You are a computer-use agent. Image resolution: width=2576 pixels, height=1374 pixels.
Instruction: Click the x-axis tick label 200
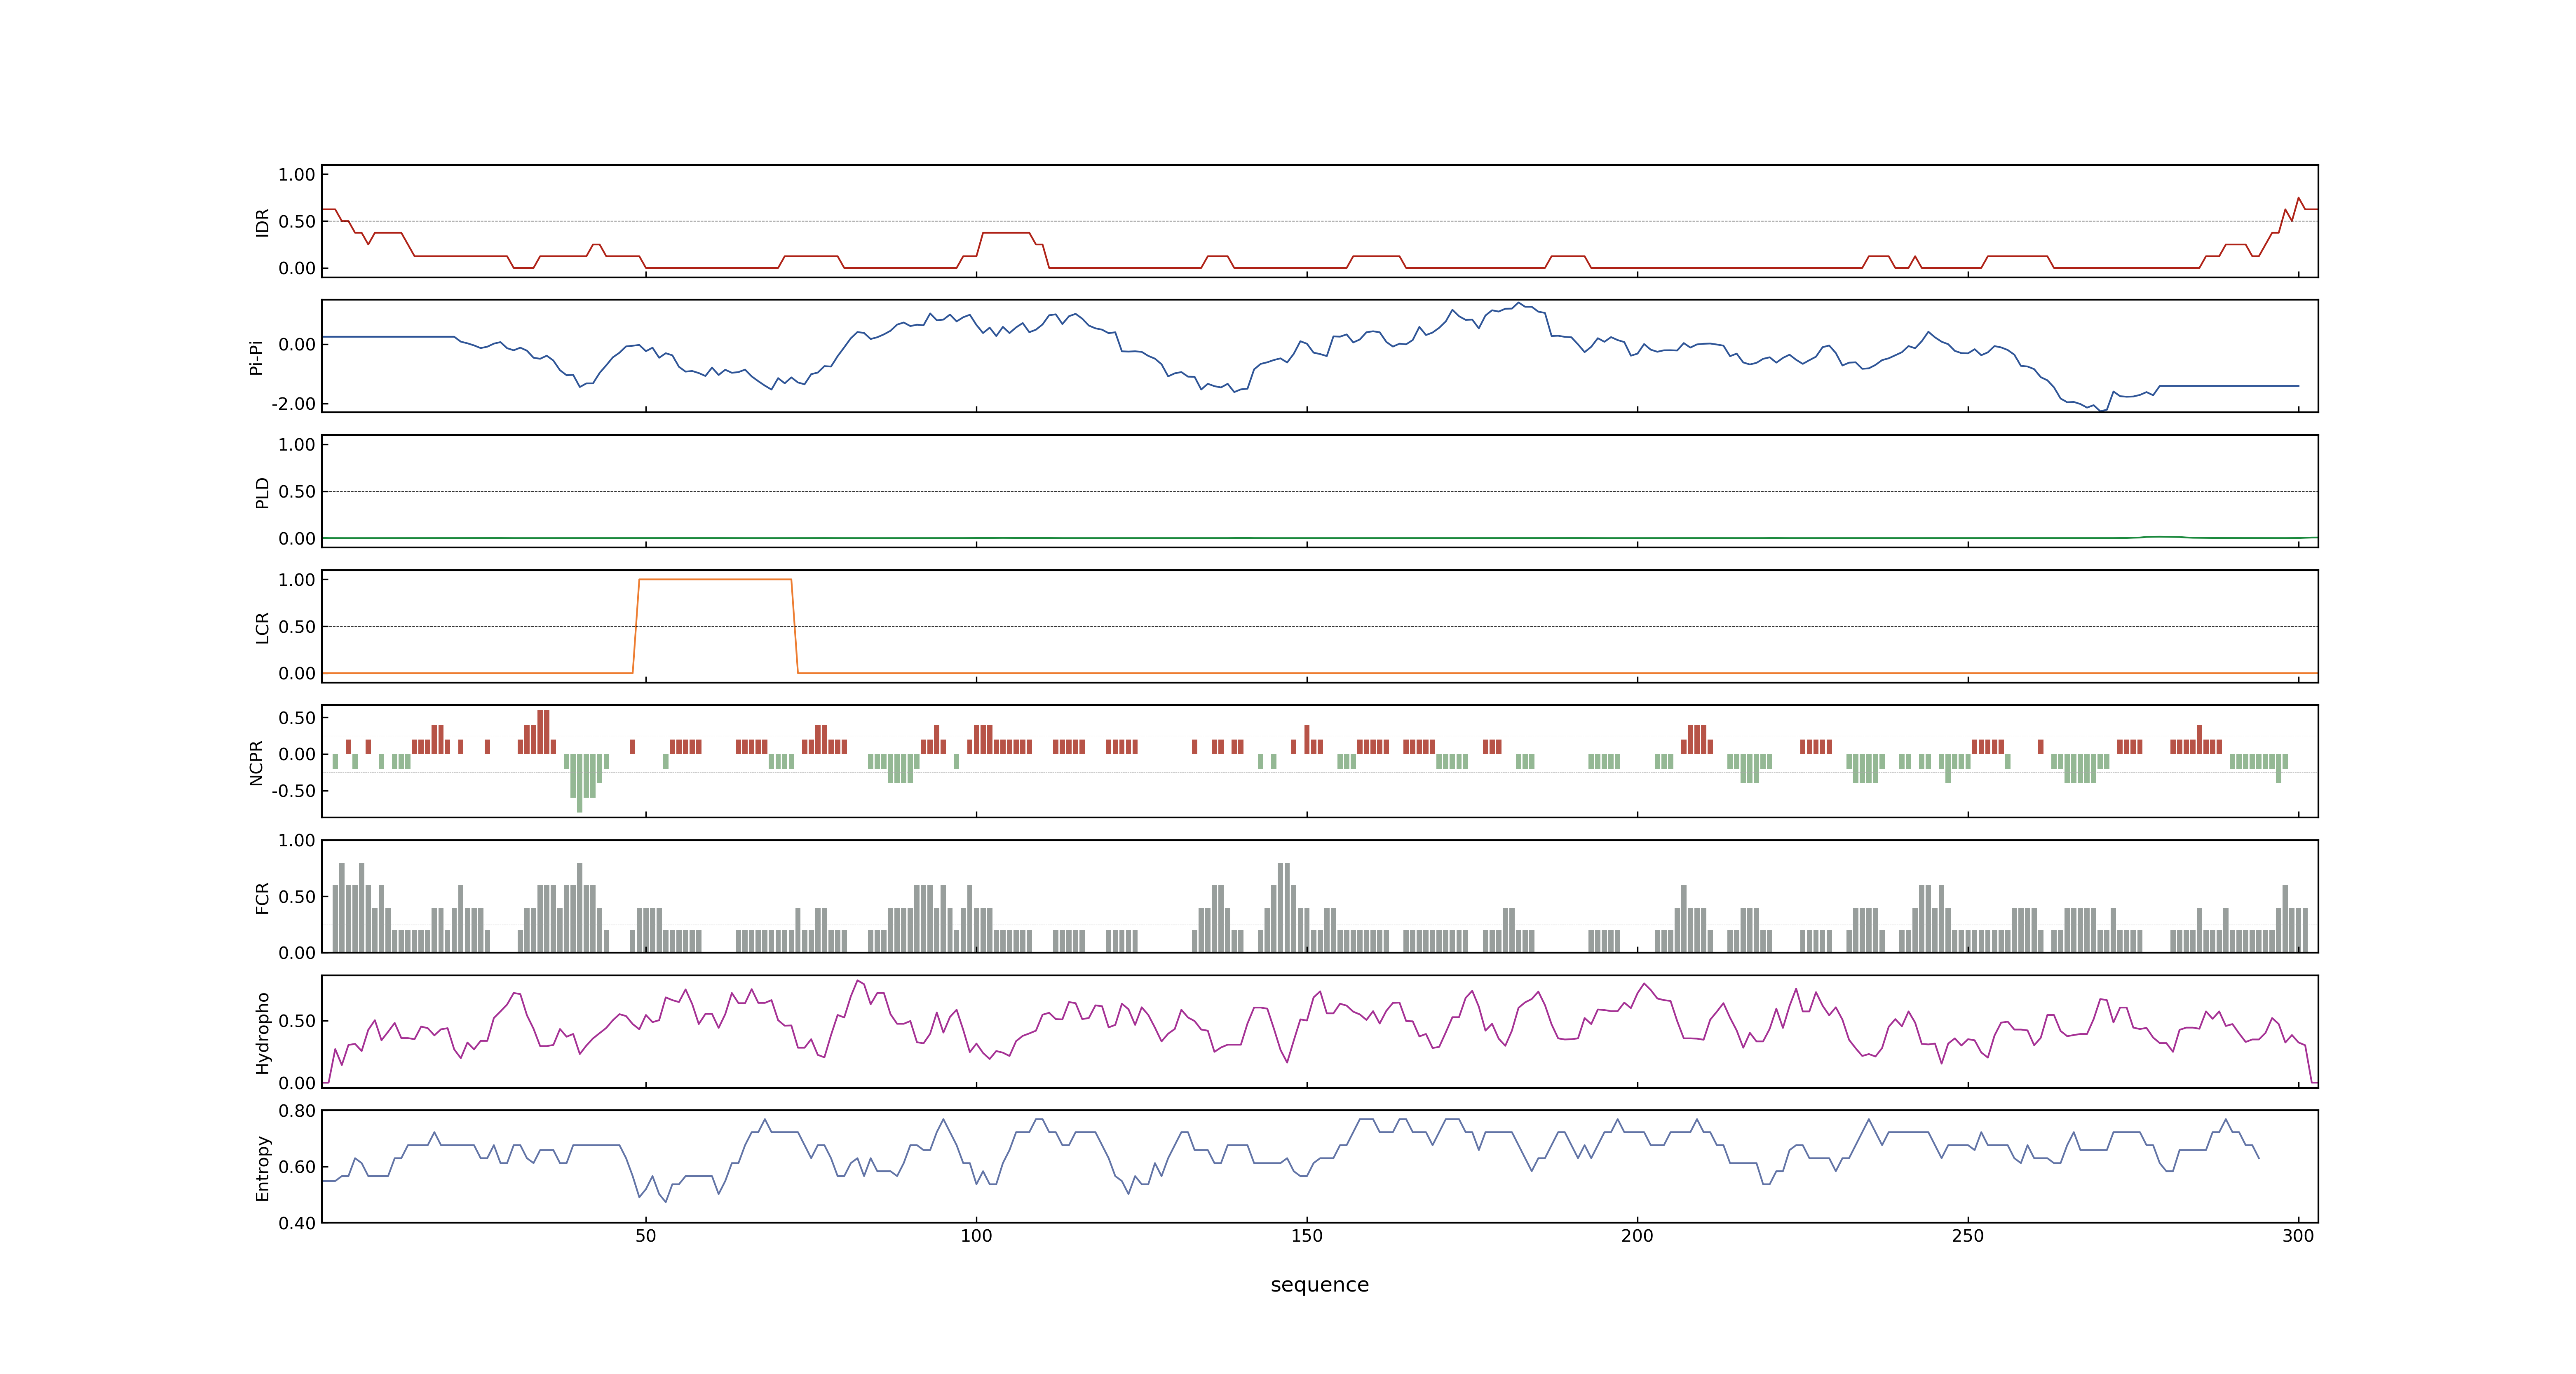(1637, 1235)
